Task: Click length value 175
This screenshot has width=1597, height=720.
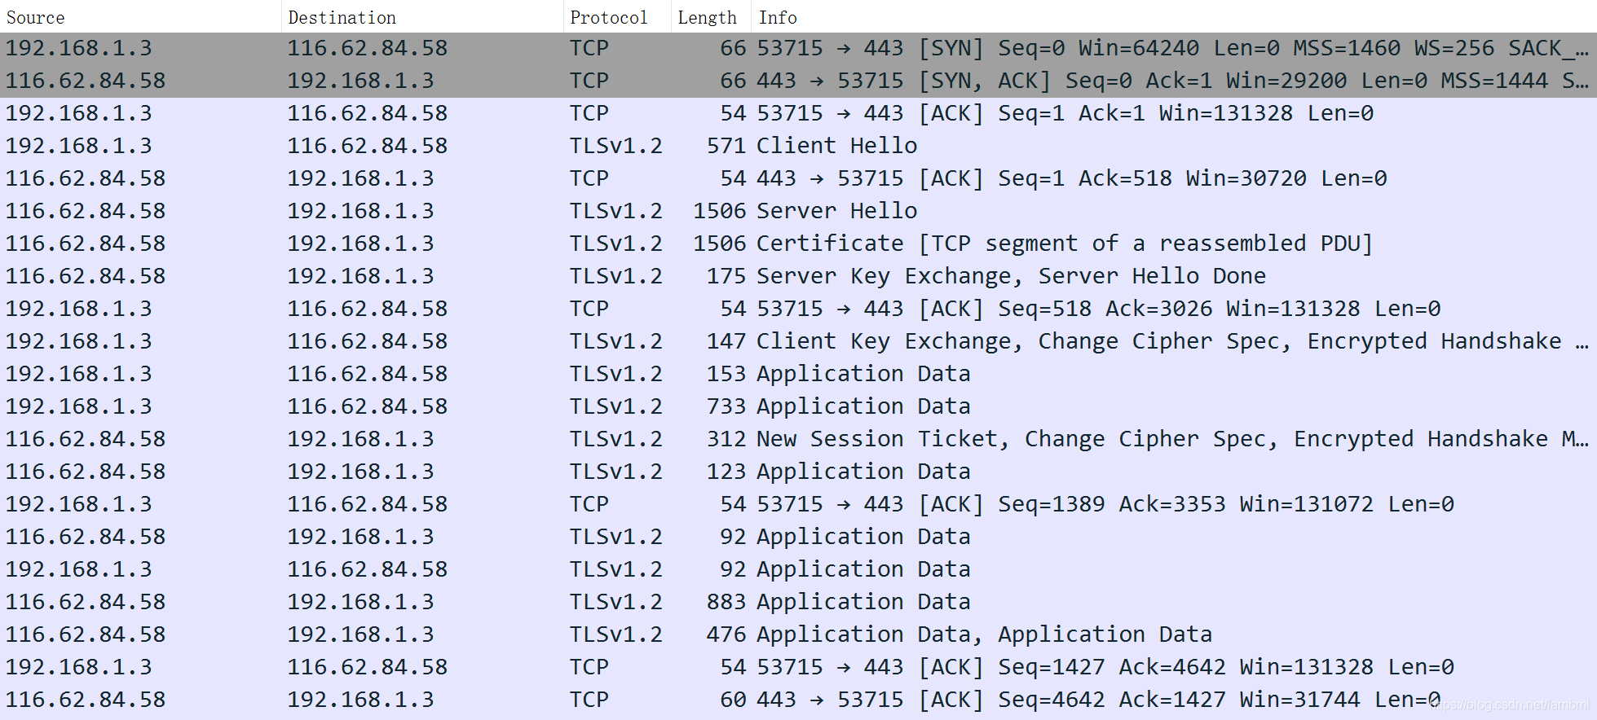Action: pyautogui.click(x=726, y=276)
